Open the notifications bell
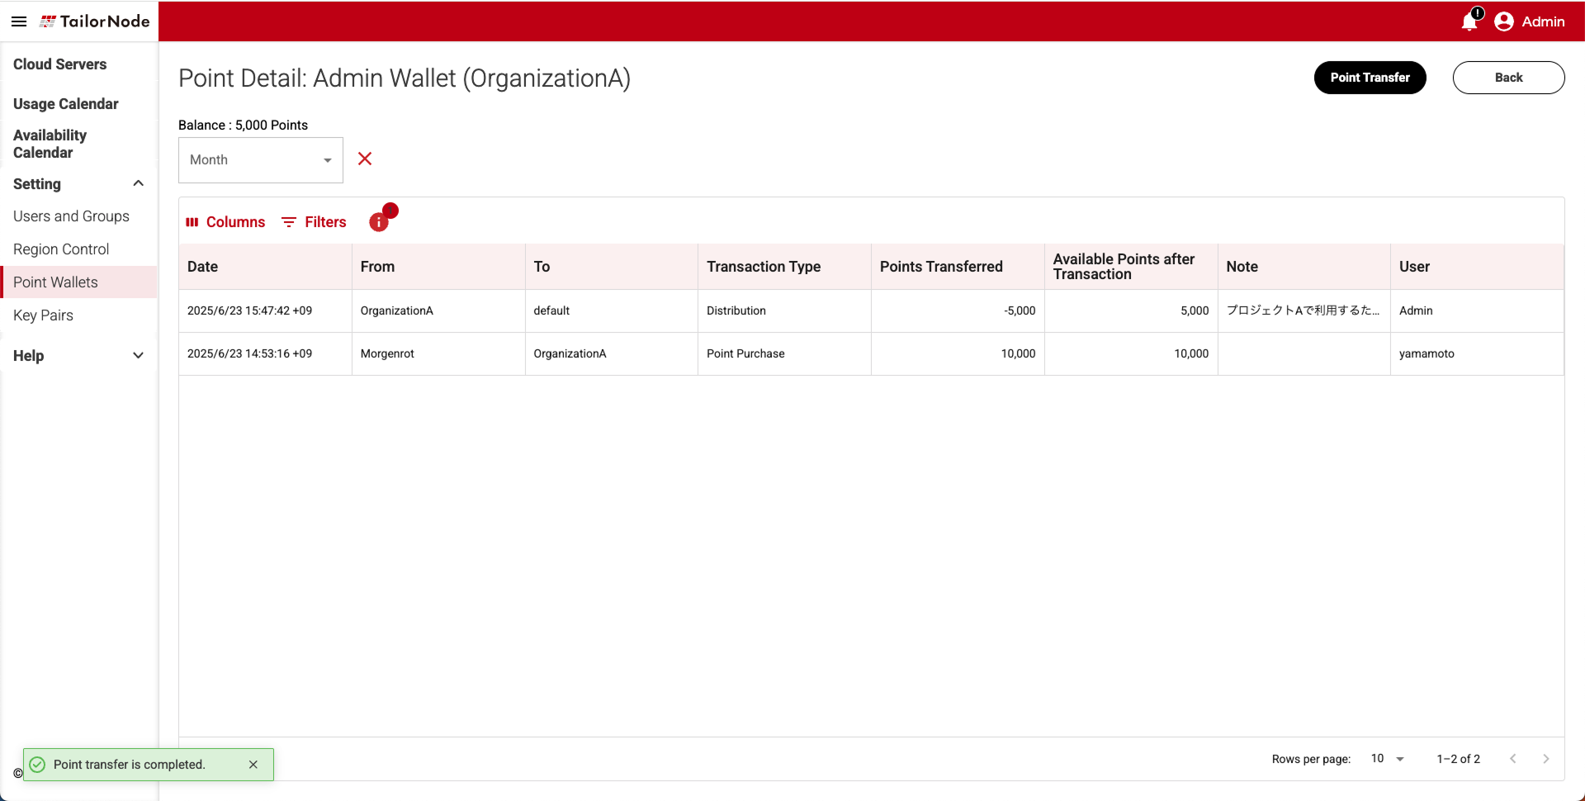 point(1469,21)
